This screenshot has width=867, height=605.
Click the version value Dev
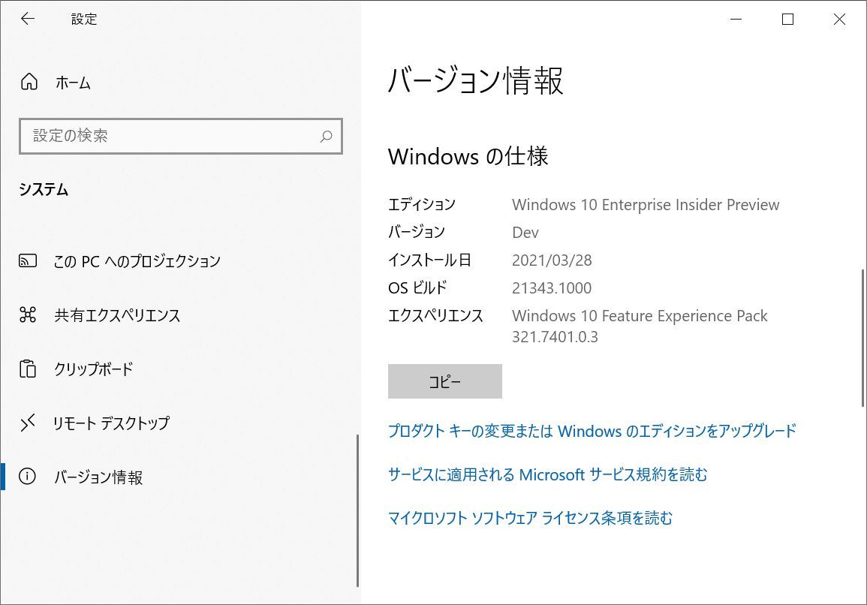click(525, 233)
